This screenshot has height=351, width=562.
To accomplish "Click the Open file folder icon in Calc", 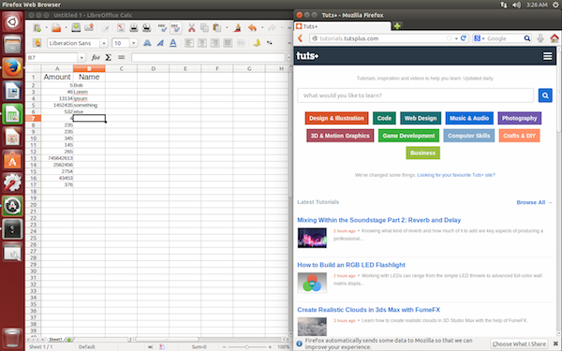I will pos(56,27).
